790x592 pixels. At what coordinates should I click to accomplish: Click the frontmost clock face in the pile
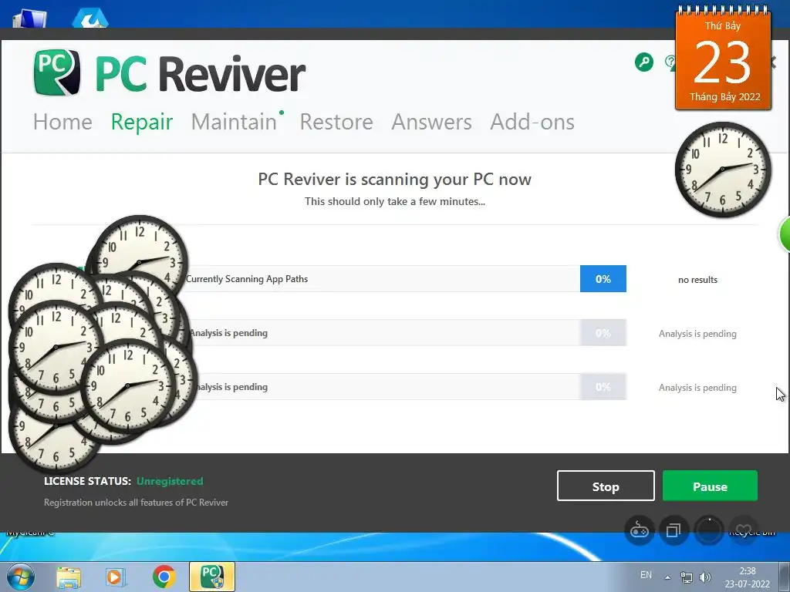[x=128, y=386]
